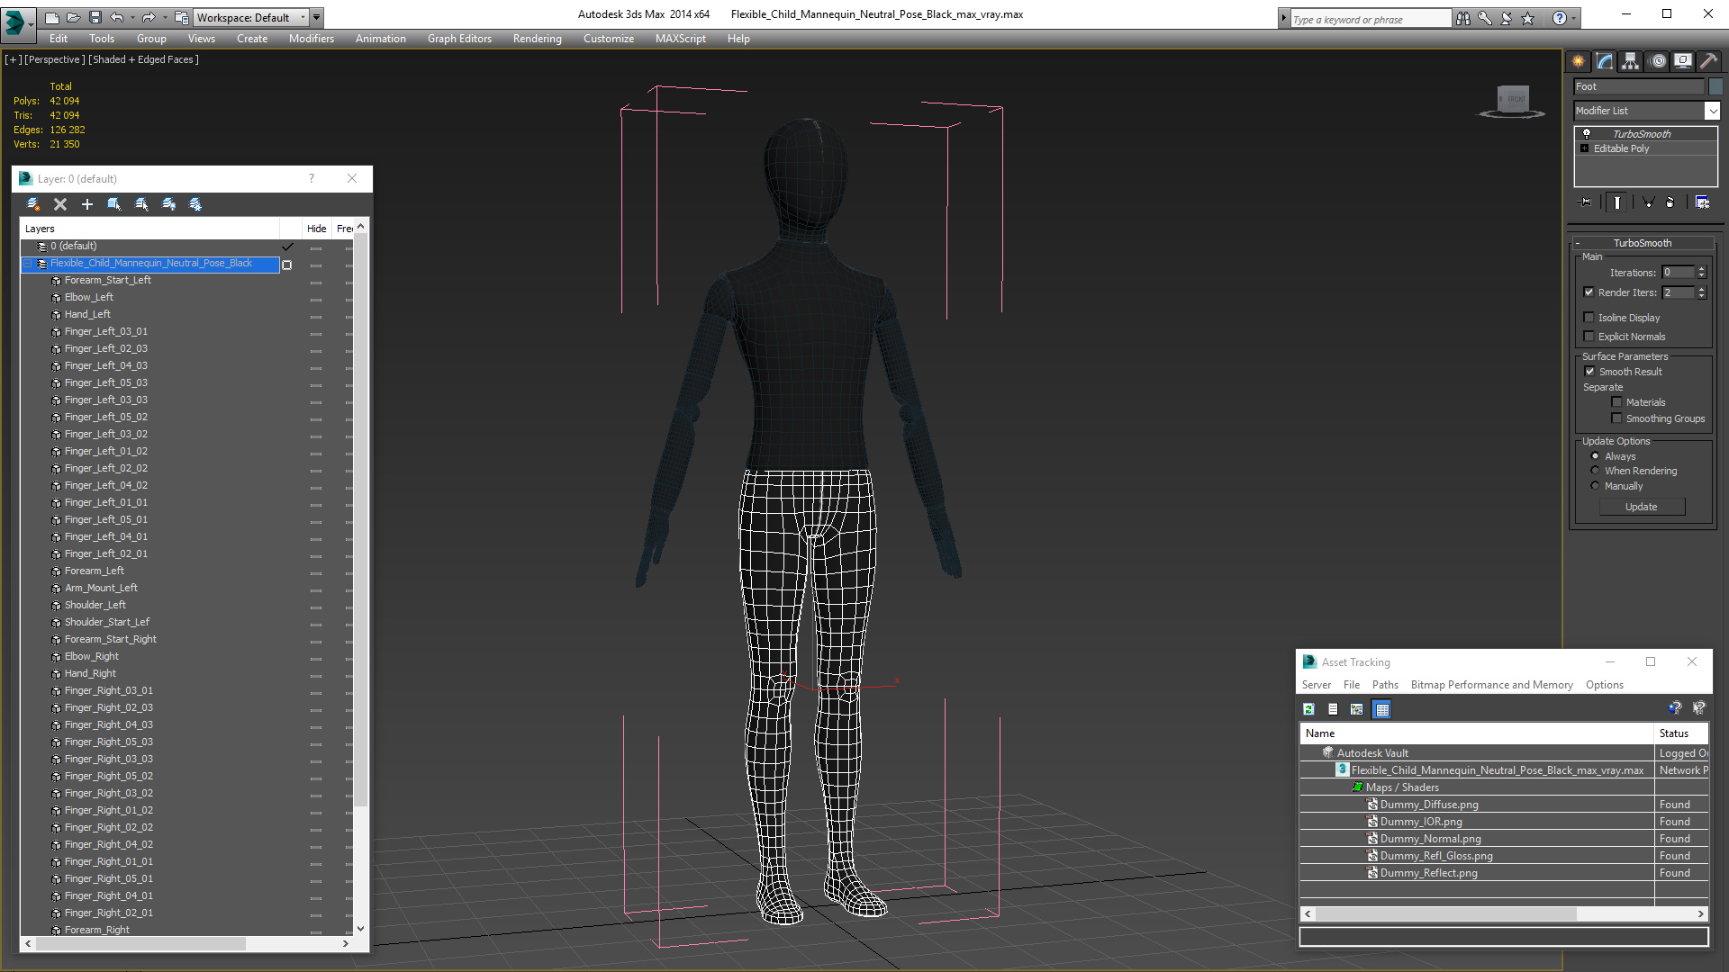The height and width of the screenshot is (972, 1729).
Task: Click the Freeze/Unfreeze All Layers icon
Action: click(195, 204)
